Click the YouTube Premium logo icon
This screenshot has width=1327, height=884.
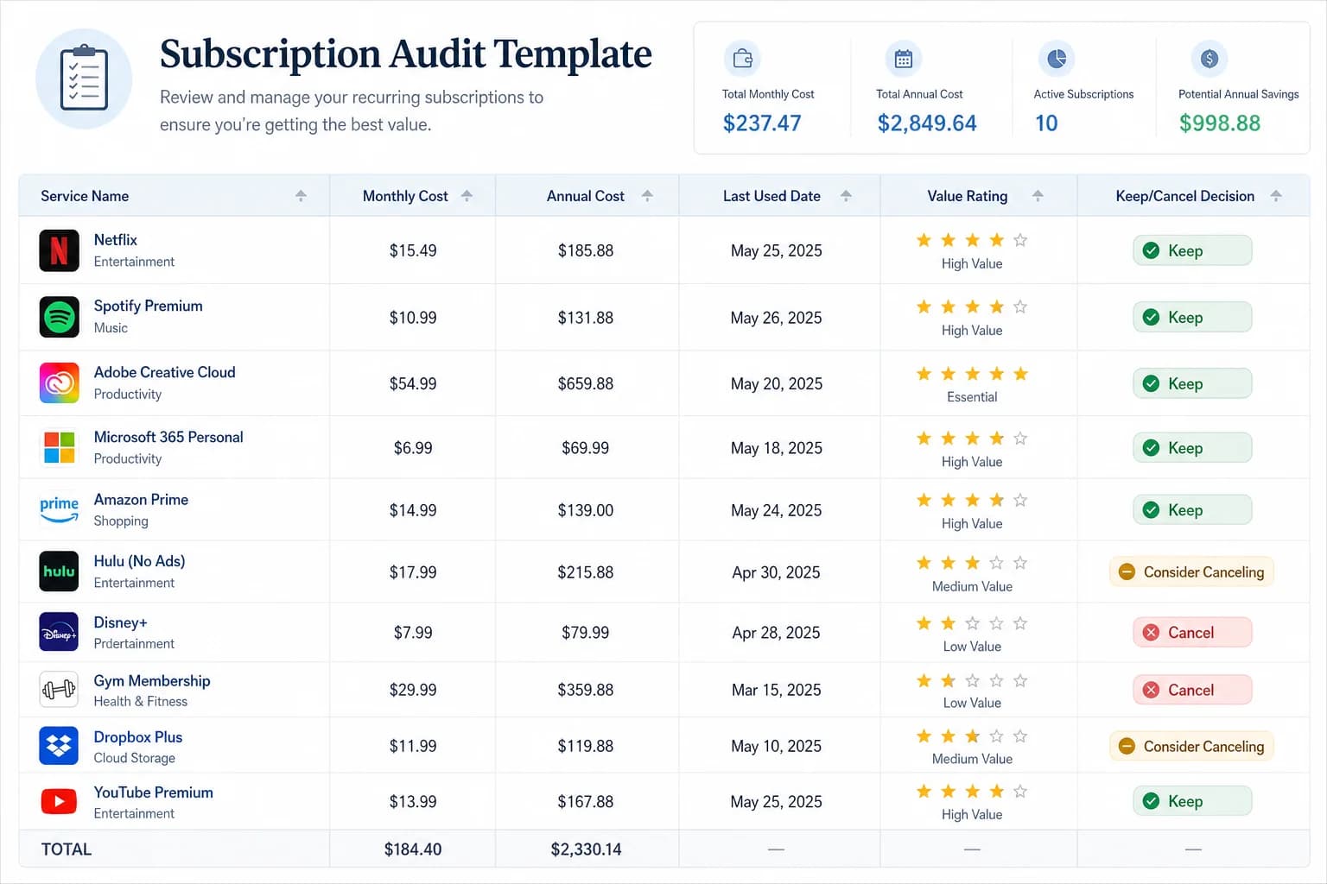coord(59,801)
